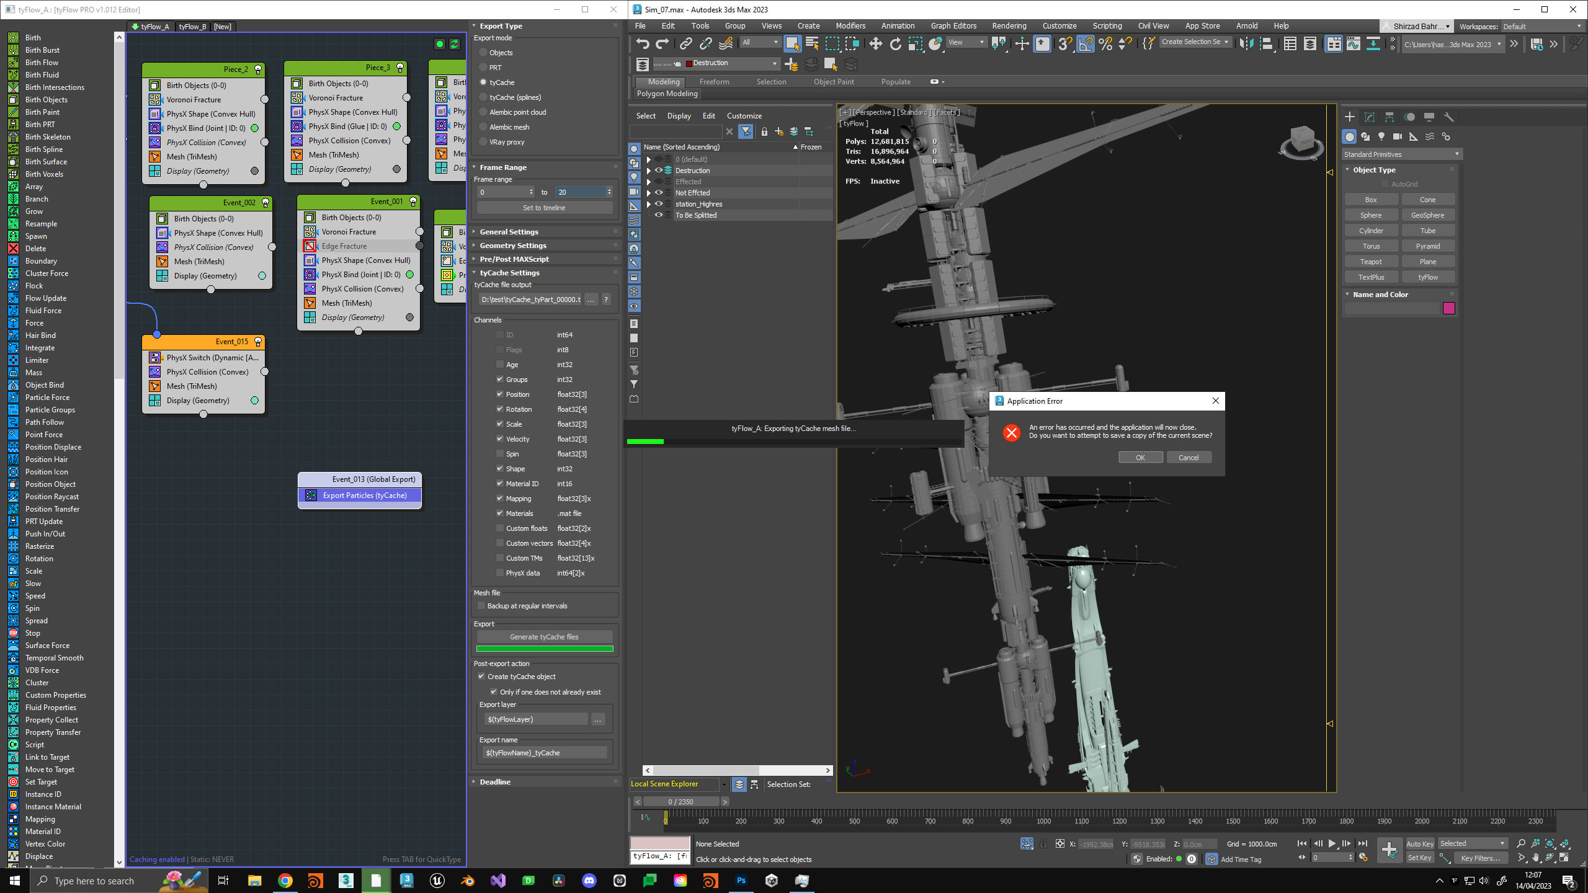Click Generate tyCache files button
The image size is (1588, 893).
pos(544,637)
